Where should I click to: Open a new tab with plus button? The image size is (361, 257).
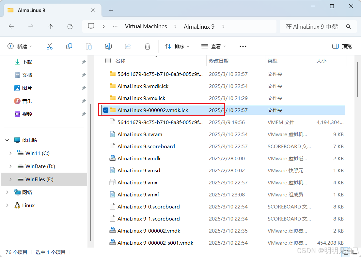(x=111, y=10)
